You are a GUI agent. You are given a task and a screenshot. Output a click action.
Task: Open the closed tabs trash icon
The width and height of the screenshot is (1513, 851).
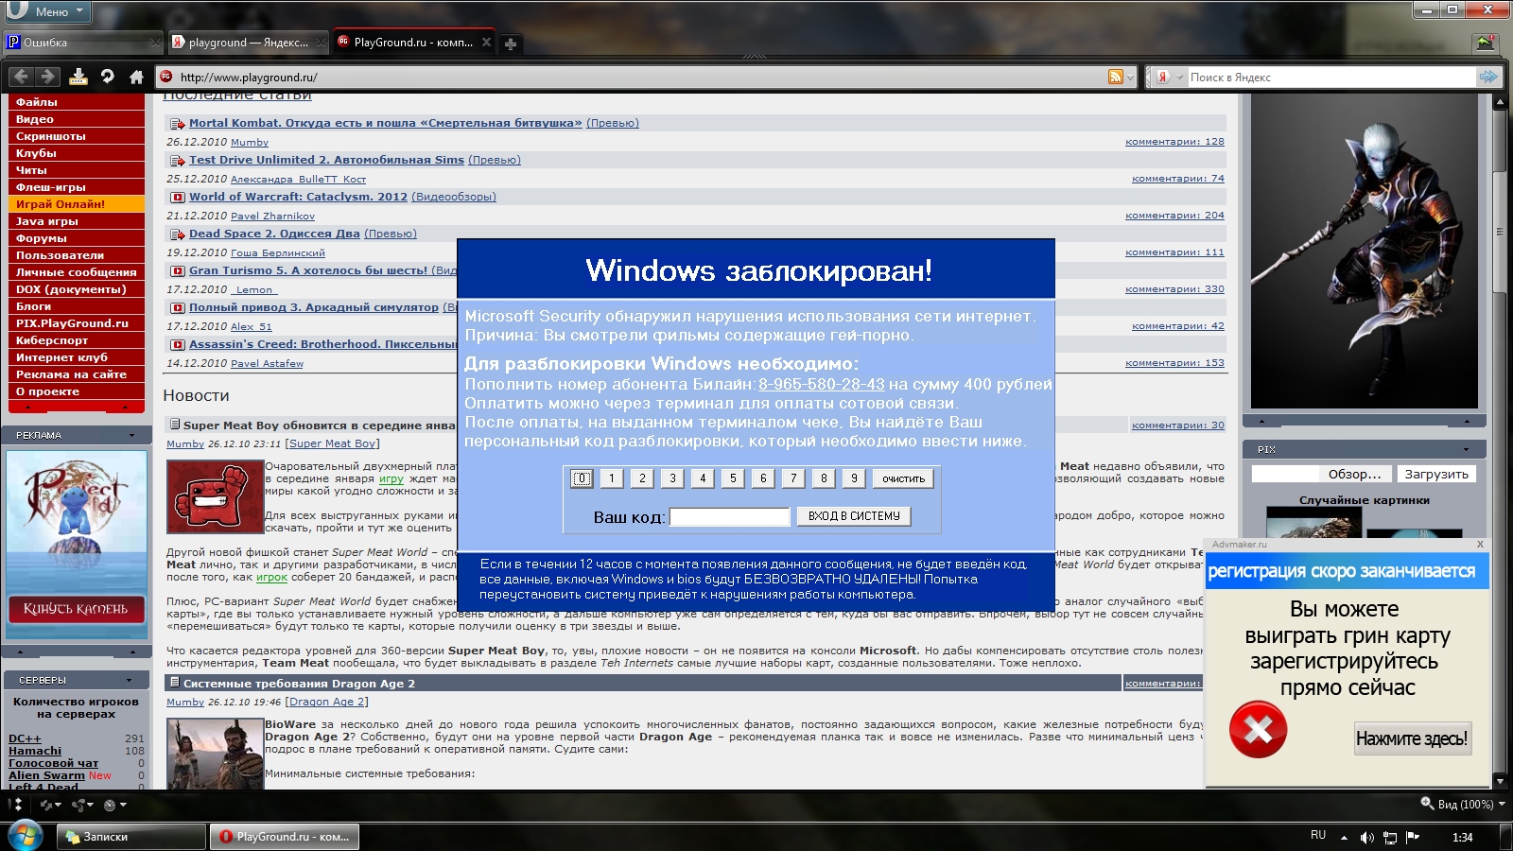(1485, 43)
